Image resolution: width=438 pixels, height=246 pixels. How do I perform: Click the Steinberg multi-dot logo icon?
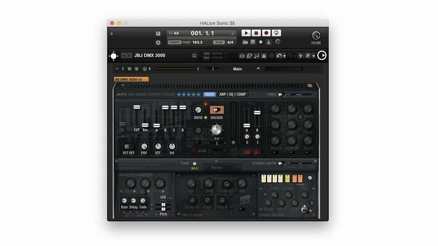point(113,56)
